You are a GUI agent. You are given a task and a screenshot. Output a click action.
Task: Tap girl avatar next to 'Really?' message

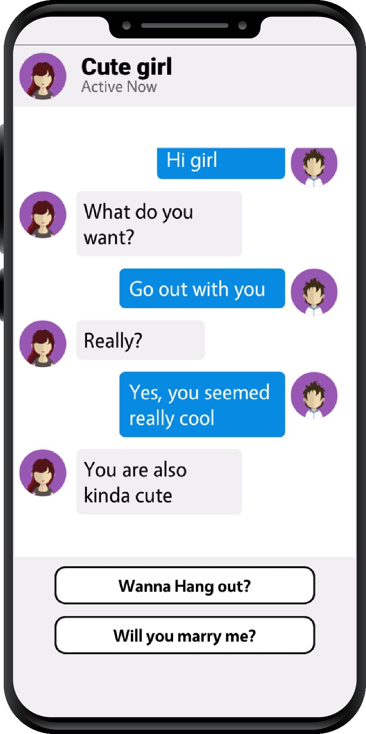tap(43, 343)
